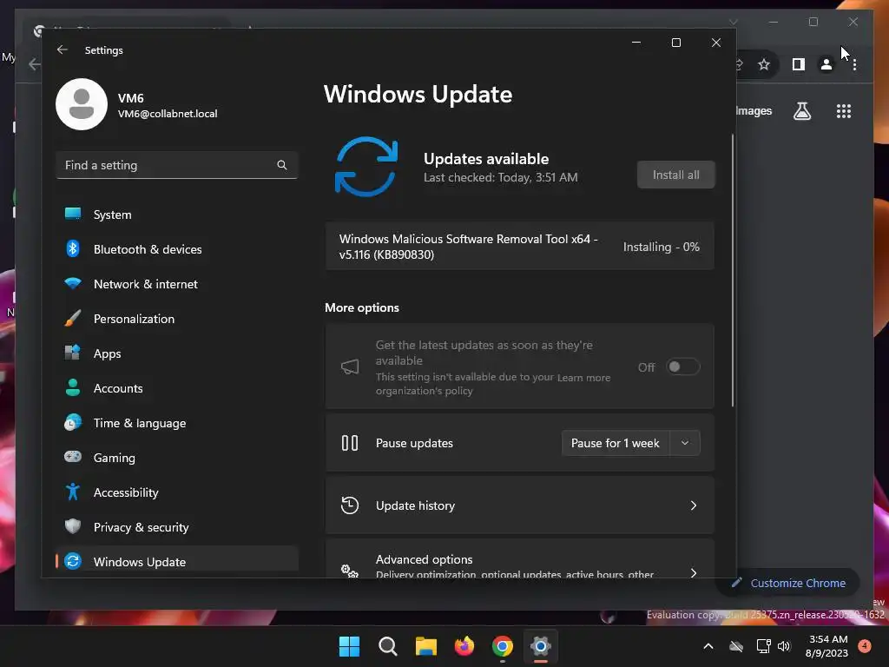Go to Bluetooth & devices settings

point(177,249)
